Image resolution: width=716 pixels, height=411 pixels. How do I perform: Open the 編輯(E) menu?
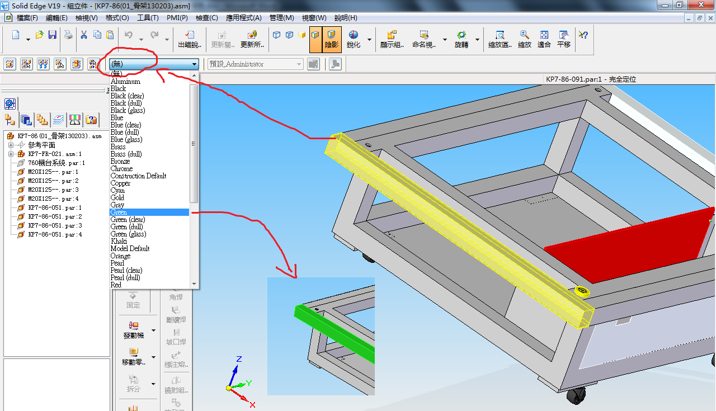(x=56, y=18)
